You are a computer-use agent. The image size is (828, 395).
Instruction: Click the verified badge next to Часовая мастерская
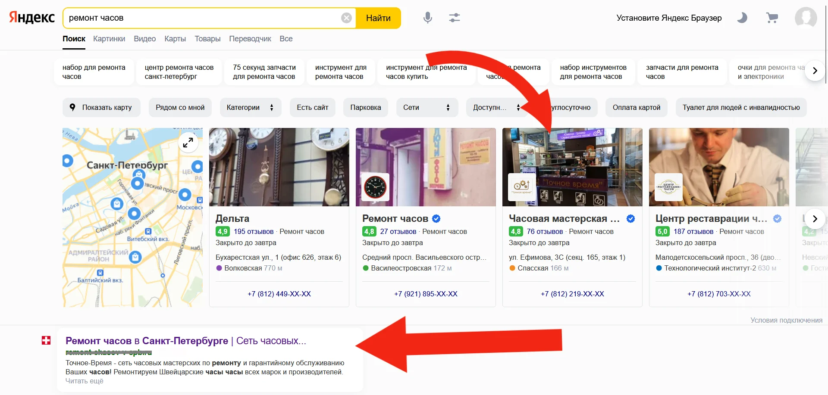[630, 219]
